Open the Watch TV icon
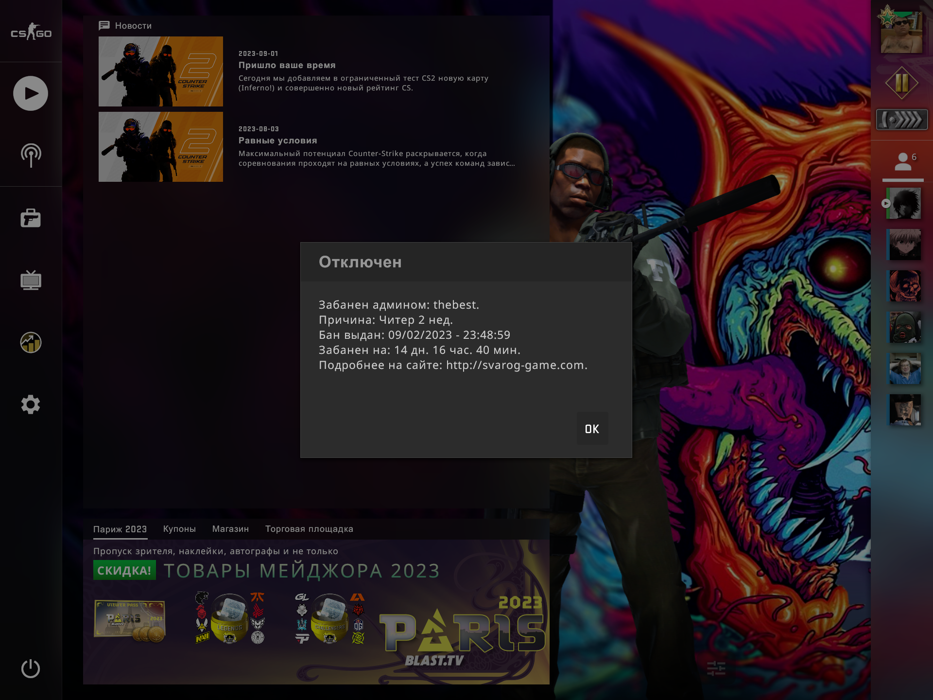Screen dimensions: 933x700 [31, 280]
